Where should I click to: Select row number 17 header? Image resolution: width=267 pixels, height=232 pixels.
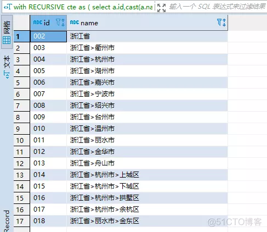pos(22,221)
